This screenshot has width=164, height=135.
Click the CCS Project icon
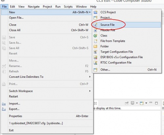coord(95,12)
